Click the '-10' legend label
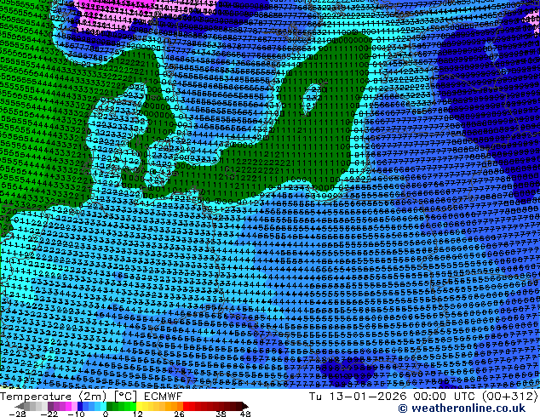540x417 pixels. tap(76, 414)
